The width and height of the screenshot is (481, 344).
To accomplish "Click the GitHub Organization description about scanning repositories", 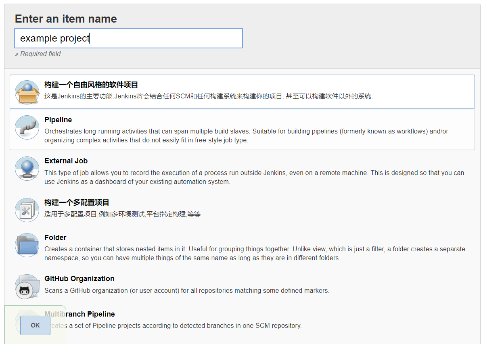I will [187, 291].
